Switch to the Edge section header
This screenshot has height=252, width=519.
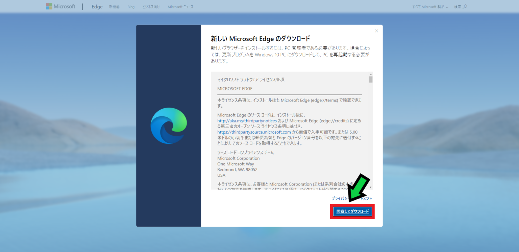97,6
